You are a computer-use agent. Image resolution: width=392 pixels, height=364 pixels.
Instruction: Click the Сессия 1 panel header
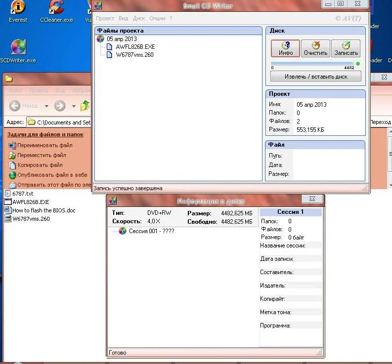291,212
